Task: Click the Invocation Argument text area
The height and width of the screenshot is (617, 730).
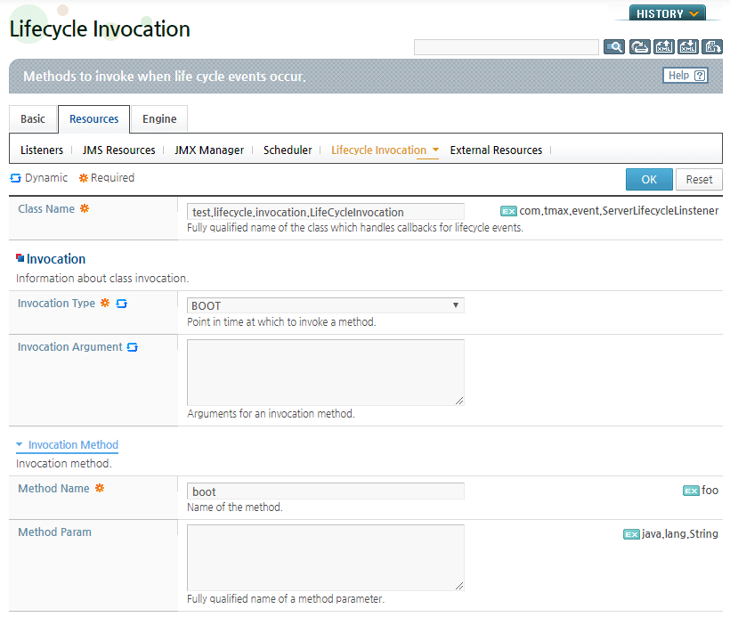Action: 326,372
